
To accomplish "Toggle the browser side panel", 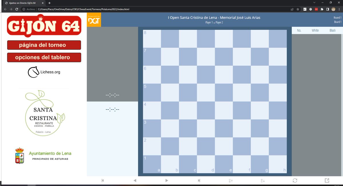I will pos(328,9).
